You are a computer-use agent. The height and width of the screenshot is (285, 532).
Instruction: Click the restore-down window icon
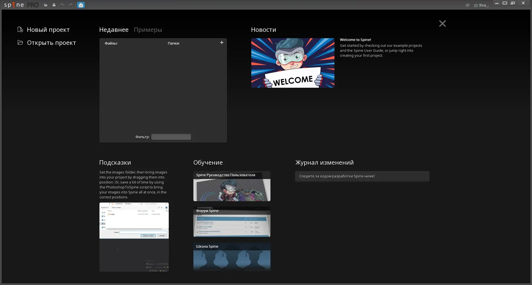513,3
